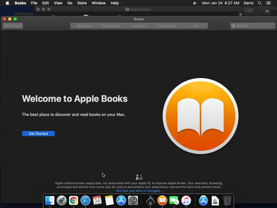Expand the Finder toolbar overflow chevrons
Screen dimensions: 277x208
point(267,11)
